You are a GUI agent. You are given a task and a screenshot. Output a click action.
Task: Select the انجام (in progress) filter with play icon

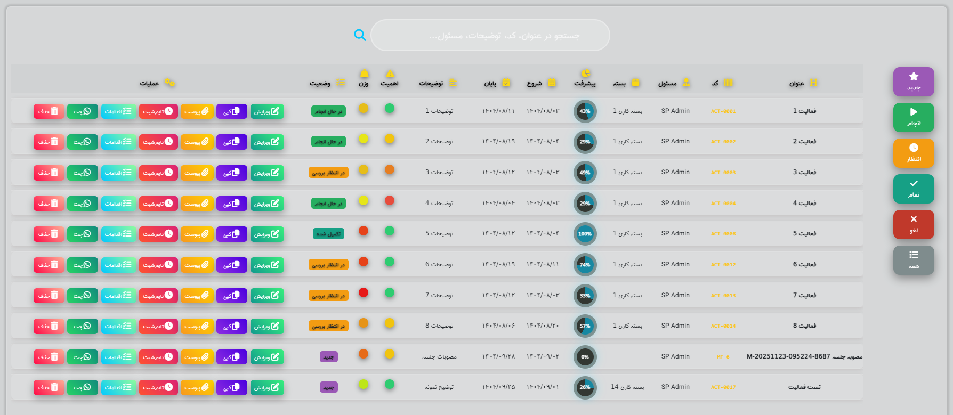914,117
